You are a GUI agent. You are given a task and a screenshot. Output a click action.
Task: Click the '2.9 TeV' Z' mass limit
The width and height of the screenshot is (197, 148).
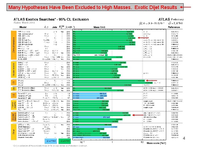pos(123,62)
